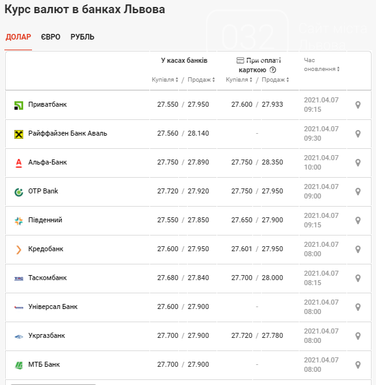Open Райффайзен Банк Аваль link
Screen dimensions: 376x385
click(x=68, y=133)
